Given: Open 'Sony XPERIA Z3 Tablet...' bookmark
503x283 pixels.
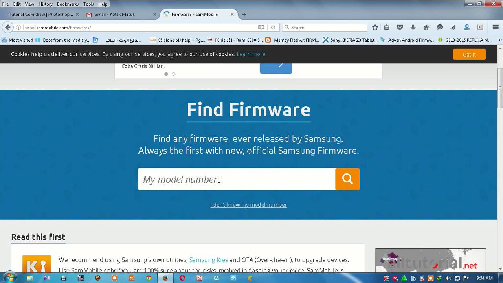Looking at the screenshot, I should (x=350, y=40).
